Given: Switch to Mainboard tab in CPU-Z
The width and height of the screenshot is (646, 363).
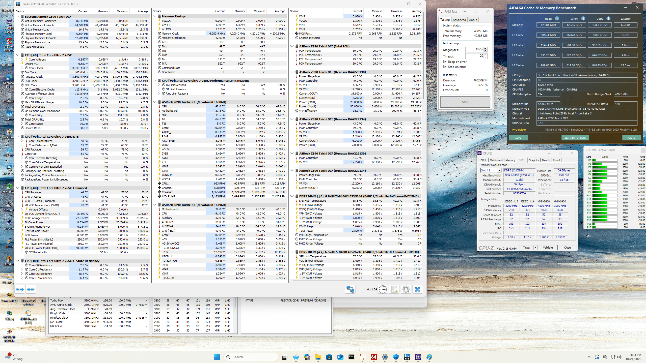Looking at the screenshot, I should [496, 160].
